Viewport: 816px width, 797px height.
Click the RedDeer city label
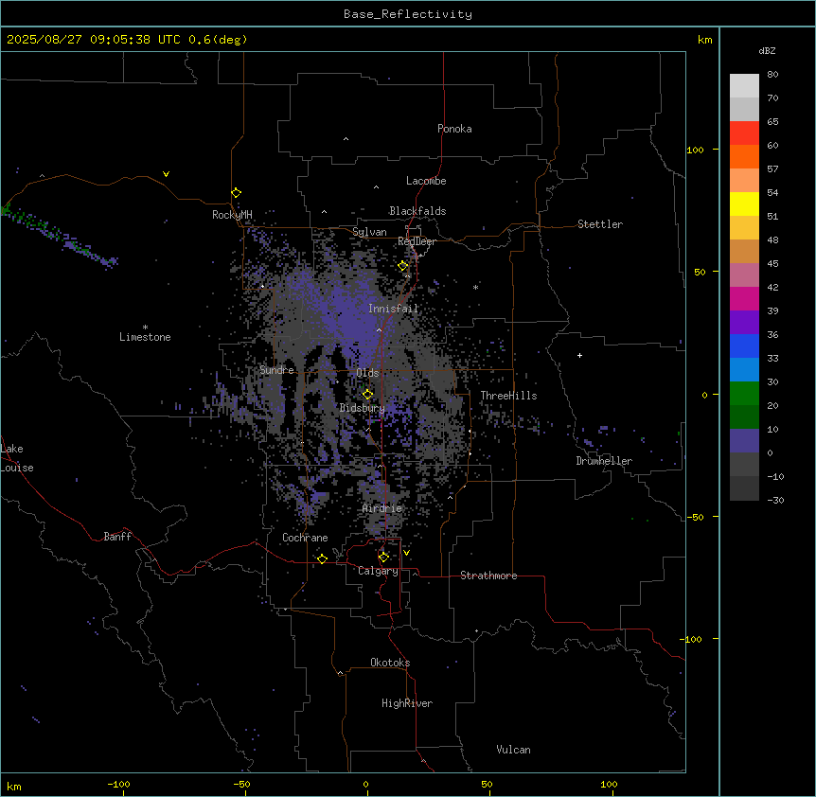(417, 241)
